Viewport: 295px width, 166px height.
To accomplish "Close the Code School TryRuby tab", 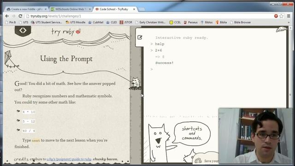I will (x=134, y=9).
